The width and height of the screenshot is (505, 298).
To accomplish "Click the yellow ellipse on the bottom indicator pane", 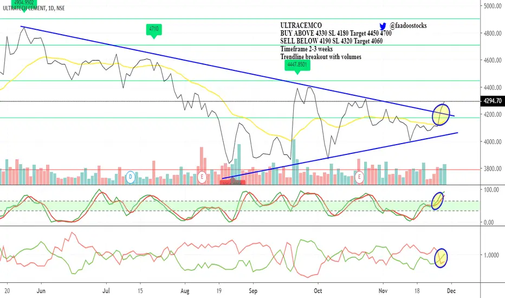I will 441,258.
